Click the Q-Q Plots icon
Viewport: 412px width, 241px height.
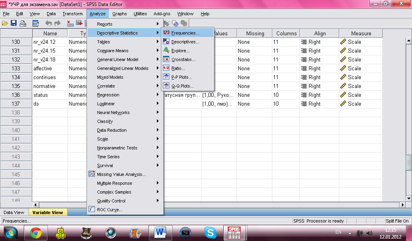tap(166, 86)
